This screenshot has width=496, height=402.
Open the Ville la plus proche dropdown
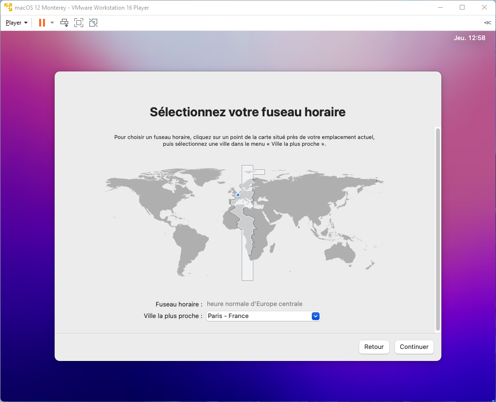[263, 316]
